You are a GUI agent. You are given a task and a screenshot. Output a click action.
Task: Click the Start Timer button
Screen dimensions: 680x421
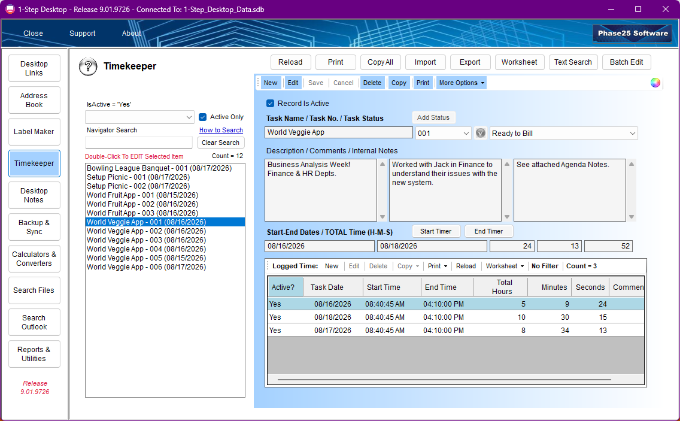[435, 231]
